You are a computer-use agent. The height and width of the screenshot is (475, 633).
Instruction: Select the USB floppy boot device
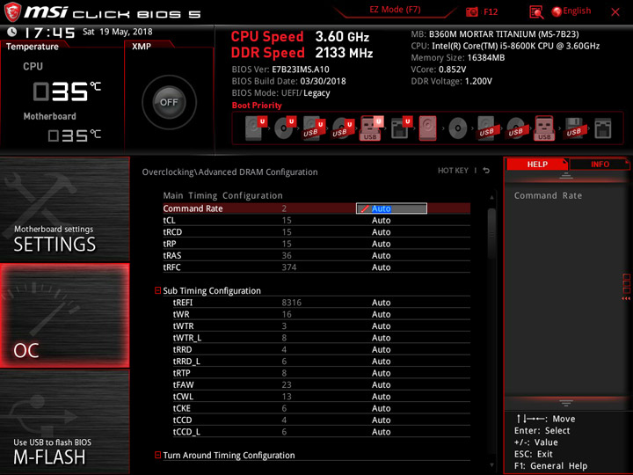pyautogui.click(x=573, y=128)
